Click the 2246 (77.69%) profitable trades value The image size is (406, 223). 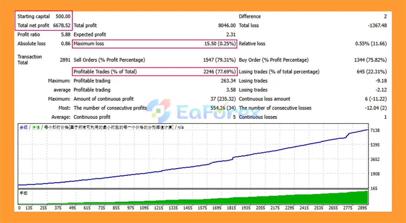[219, 72]
